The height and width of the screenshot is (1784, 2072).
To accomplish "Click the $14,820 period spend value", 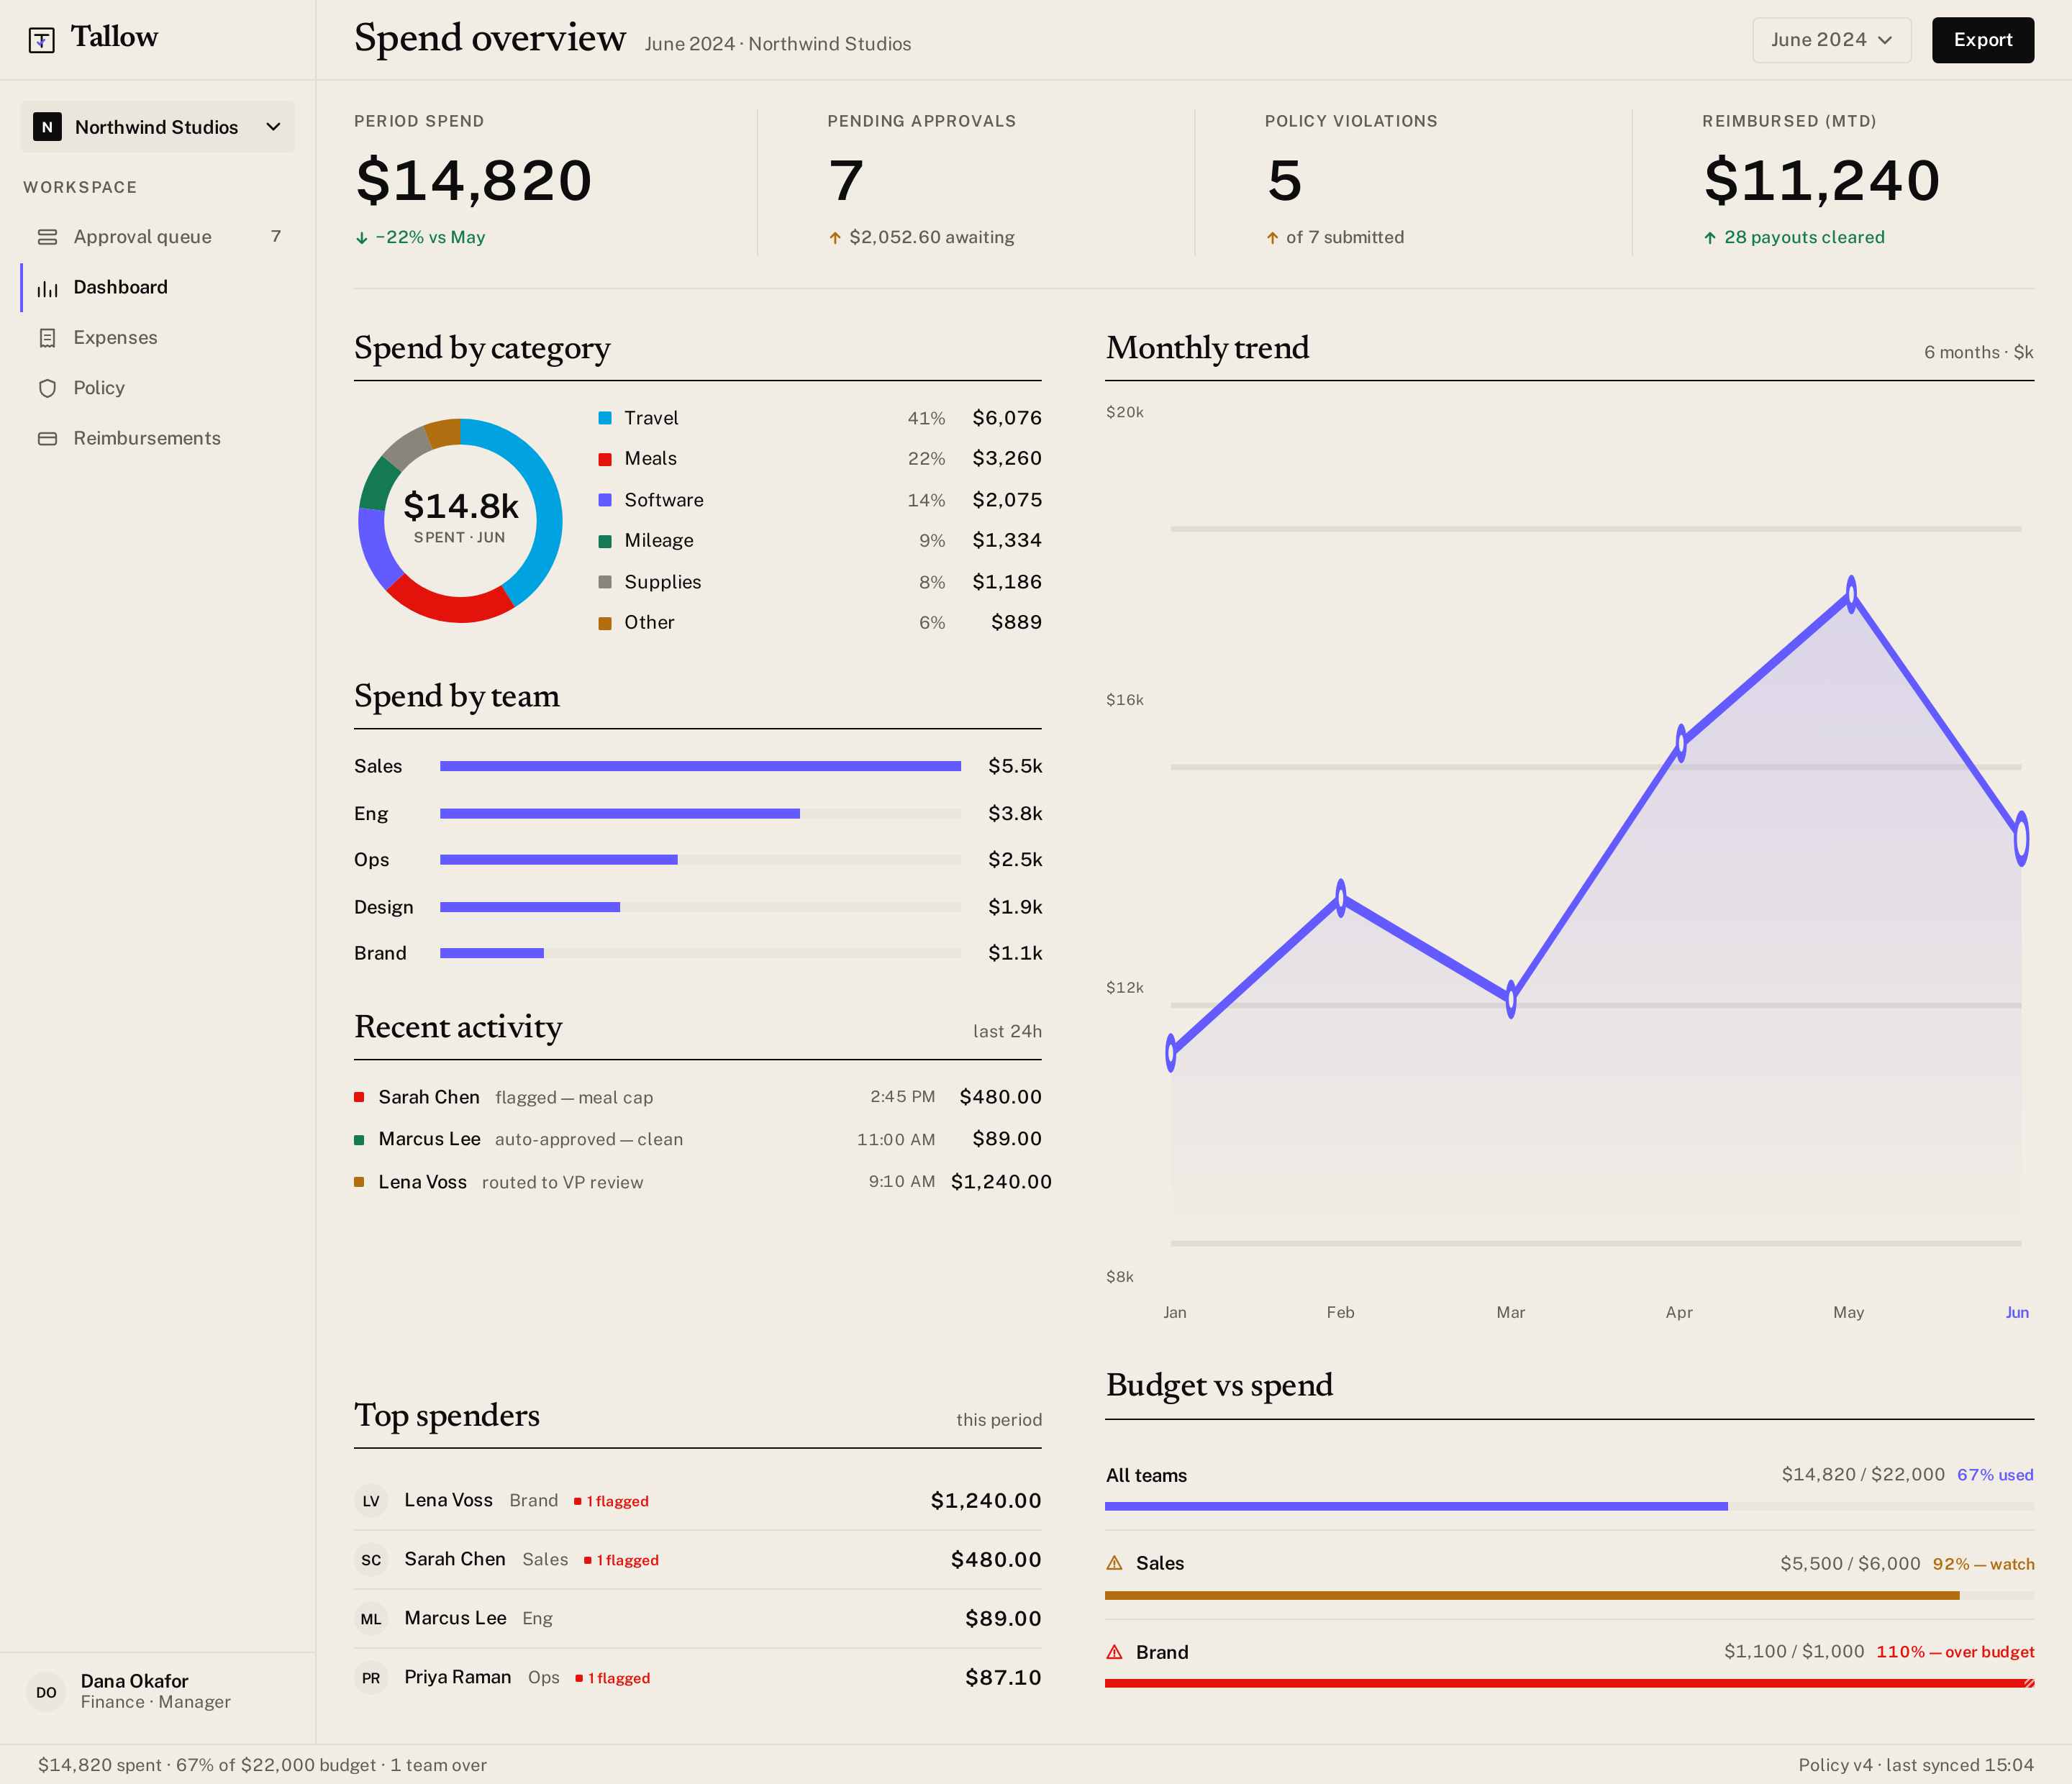I will tap(474, 181).
